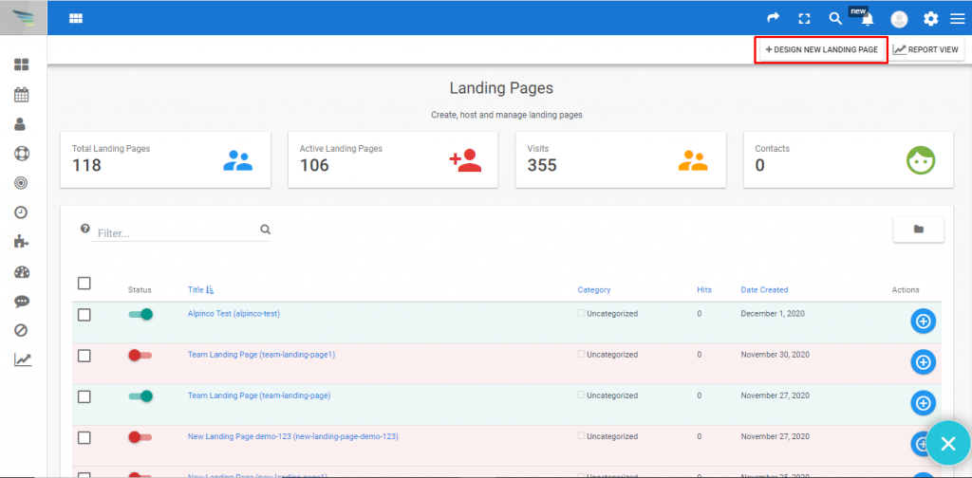Open lifebuoy support icon in sidebar

coord(22,154)
